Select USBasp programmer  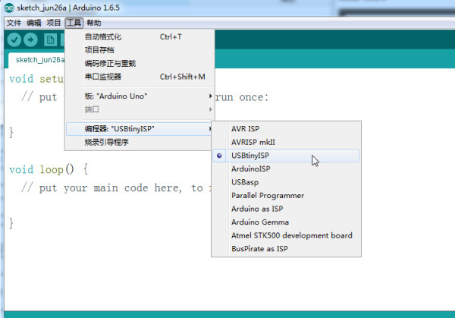[x=286, y=182]
